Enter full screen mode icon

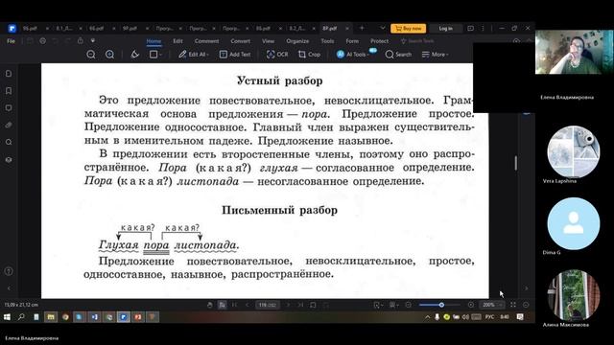[x=513, y=305]
